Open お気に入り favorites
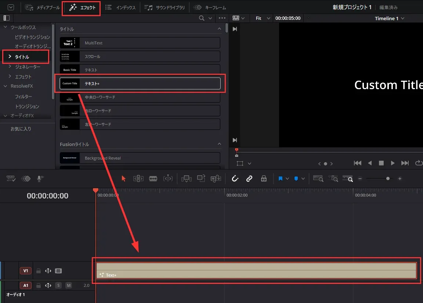 pyautogui.click(x=21, y=129)
